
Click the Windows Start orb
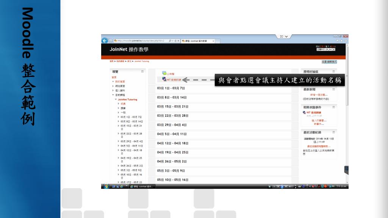[x=106, y=186]
